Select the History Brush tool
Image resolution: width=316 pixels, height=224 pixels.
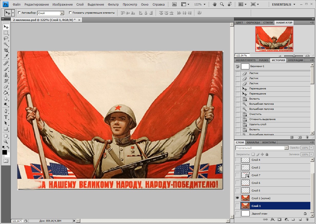pyautogui.click(x=6, y=81)
